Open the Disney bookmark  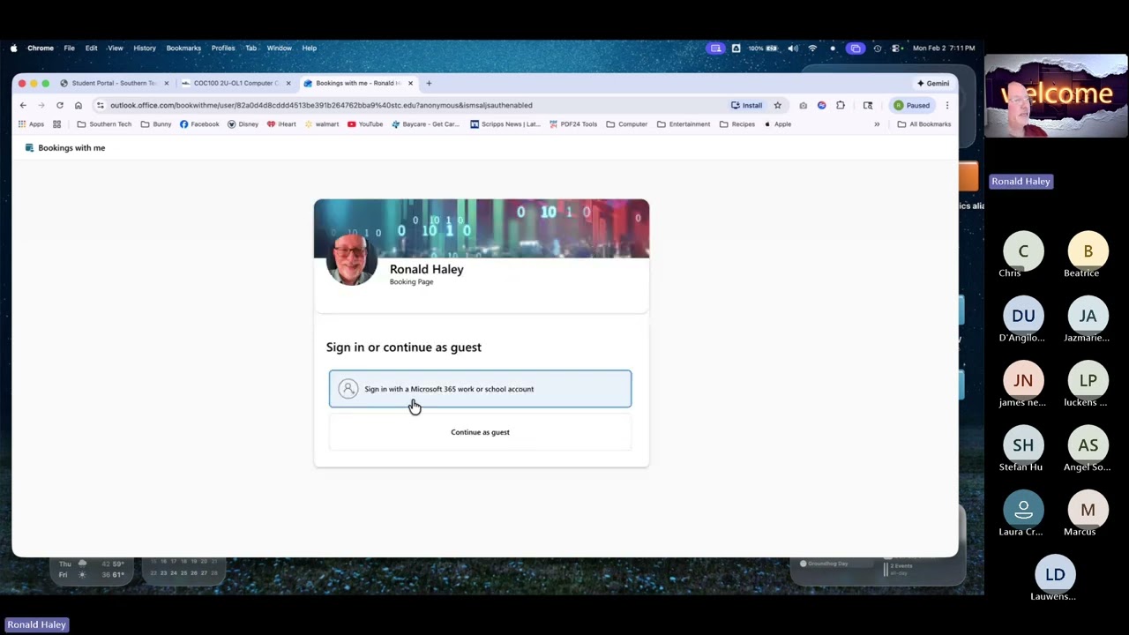243,124
